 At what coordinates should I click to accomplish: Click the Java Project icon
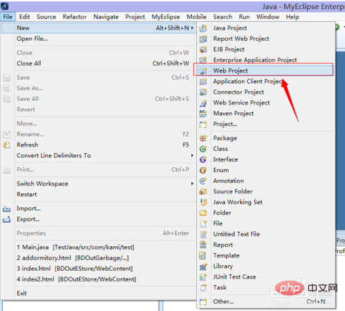pyautogui.click(x=203, y=28)
